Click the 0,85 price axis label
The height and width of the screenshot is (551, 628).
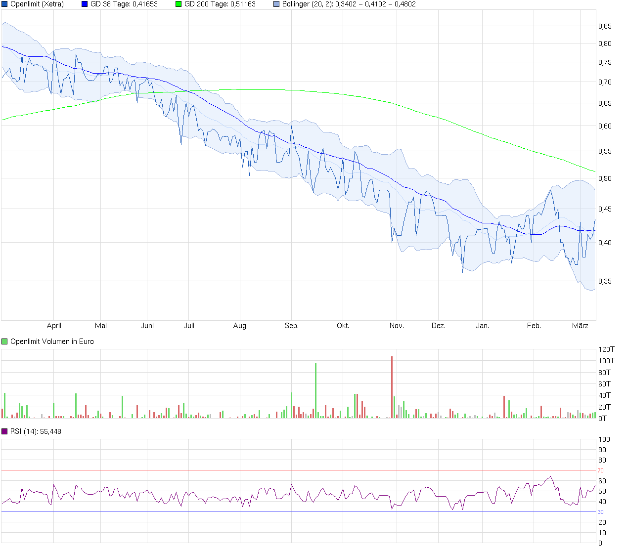[605, 26]
